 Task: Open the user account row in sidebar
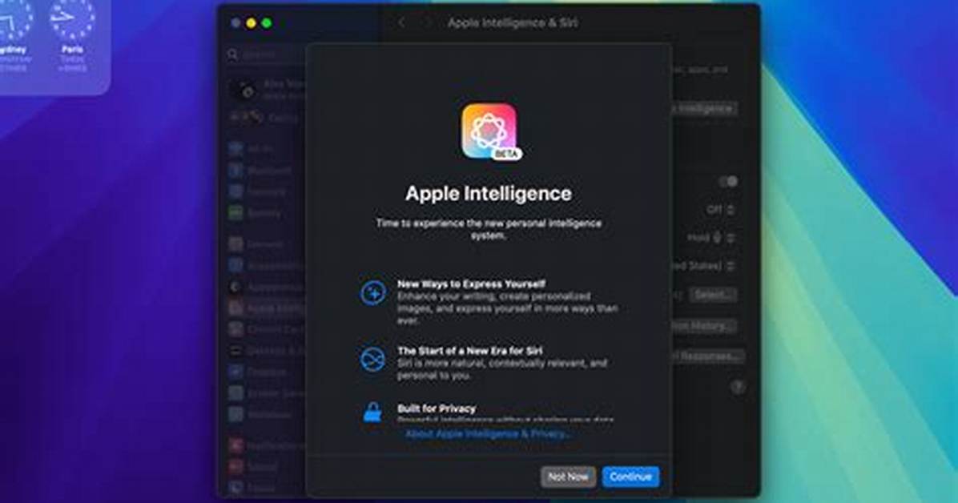coord(267,91)
